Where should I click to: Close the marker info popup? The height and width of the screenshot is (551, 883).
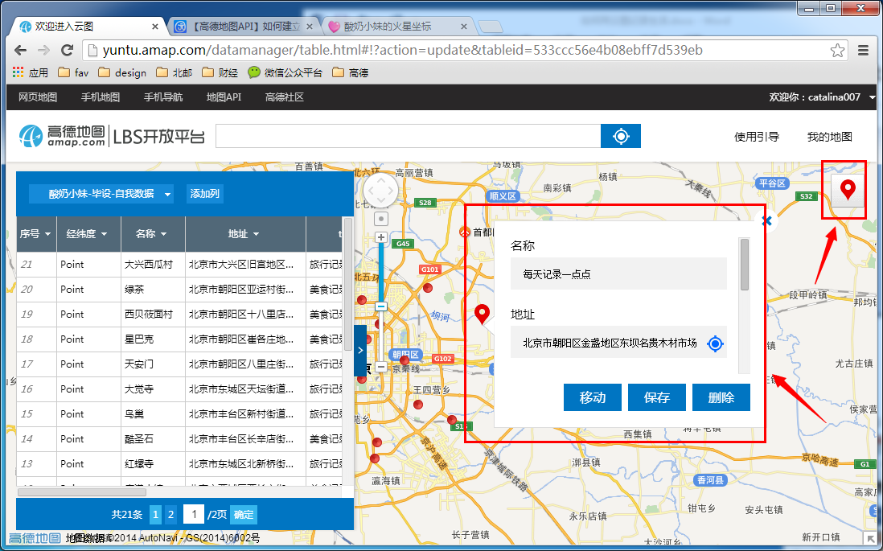pyautogui.click(x=766, y=221)
